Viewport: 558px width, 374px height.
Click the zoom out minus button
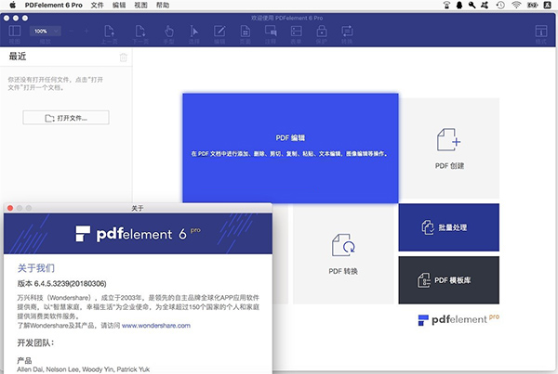72,32
